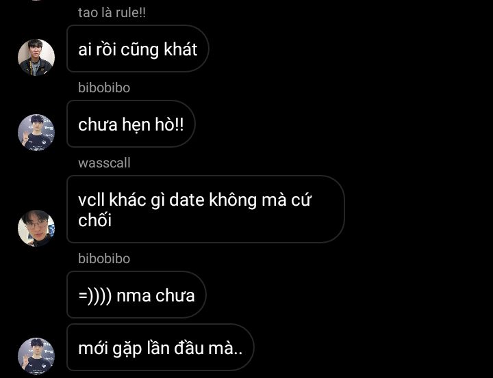This screenshot has height=378, width=493.
Task: Select the 'ai rồi cũng khát' message bubble
Action: coord(138,49)
